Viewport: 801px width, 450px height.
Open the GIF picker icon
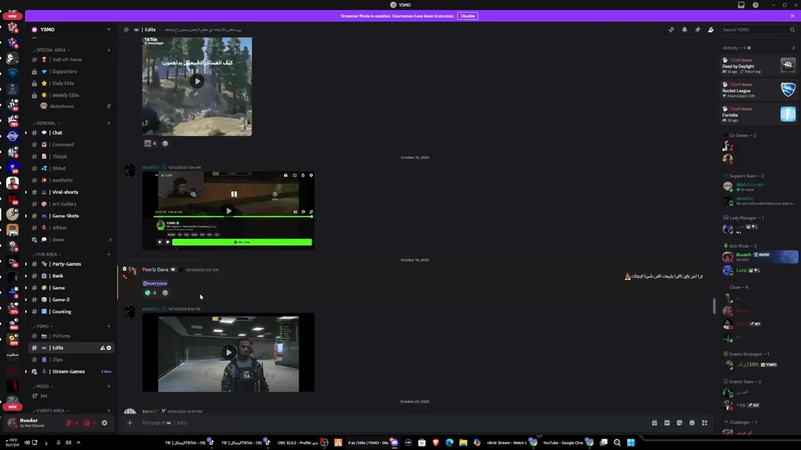click(x=667, y=422)
